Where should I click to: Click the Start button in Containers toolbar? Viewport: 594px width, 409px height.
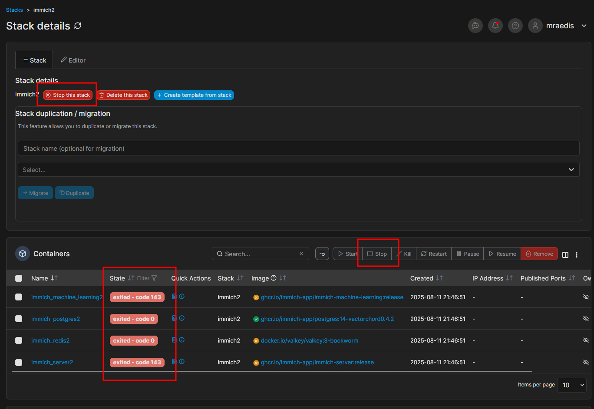tap(348, 254)
